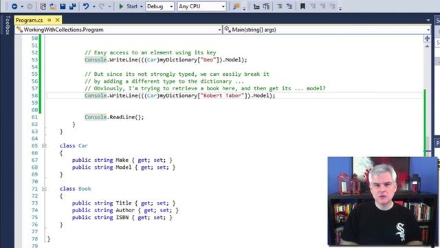Viewport: 440px width, 248px height.
Task: Open the Start button dropdown arrow
Action: 142,6
